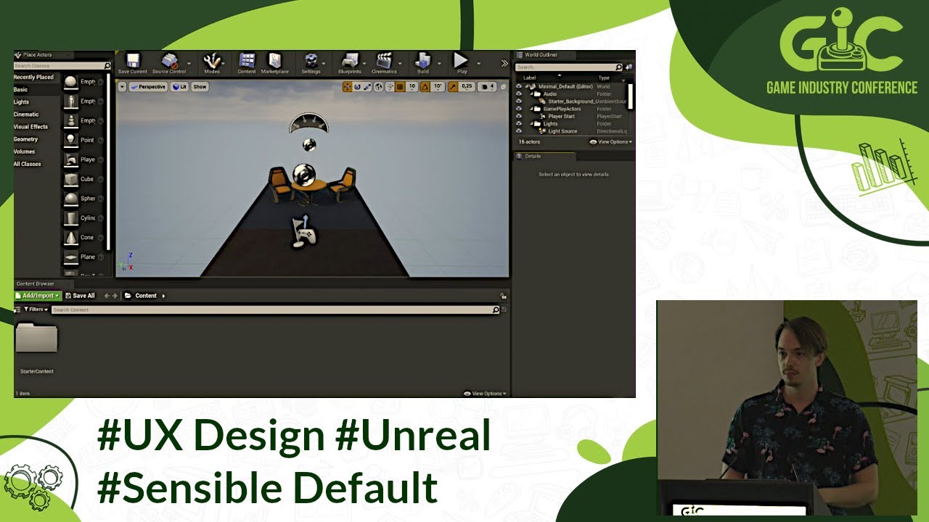929x522 pixels.
Task: Select the rotate gizmo tool in viewport
Action: pos(357,87)
